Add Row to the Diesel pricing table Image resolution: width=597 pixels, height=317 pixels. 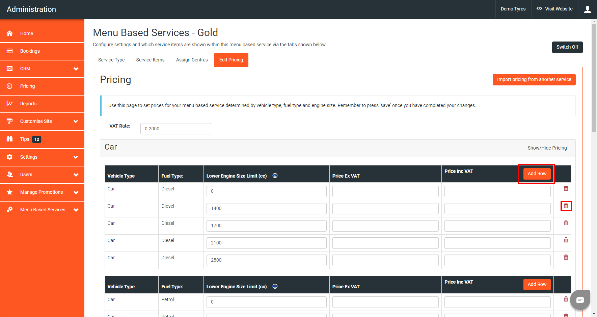pos(537,174)
